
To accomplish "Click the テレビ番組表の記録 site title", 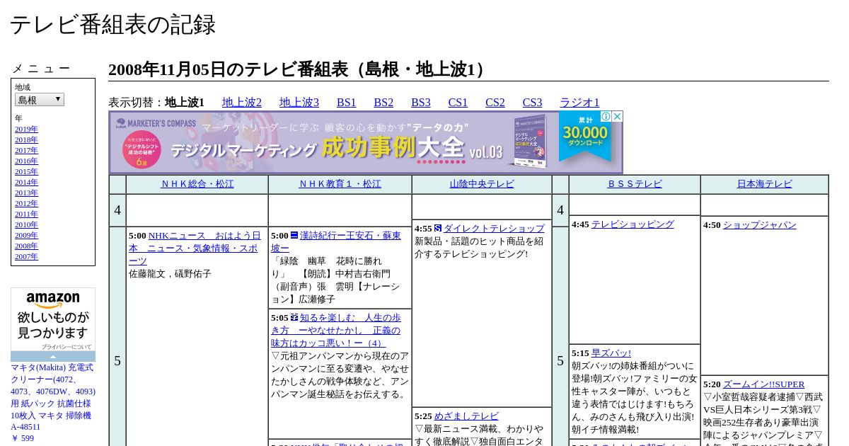I will pyautogui.click(x=112, y=25).
